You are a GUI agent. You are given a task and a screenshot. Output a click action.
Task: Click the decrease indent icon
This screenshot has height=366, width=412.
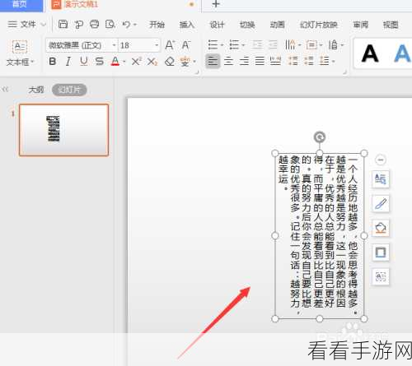pyautogui.click(x=257, y=44)
